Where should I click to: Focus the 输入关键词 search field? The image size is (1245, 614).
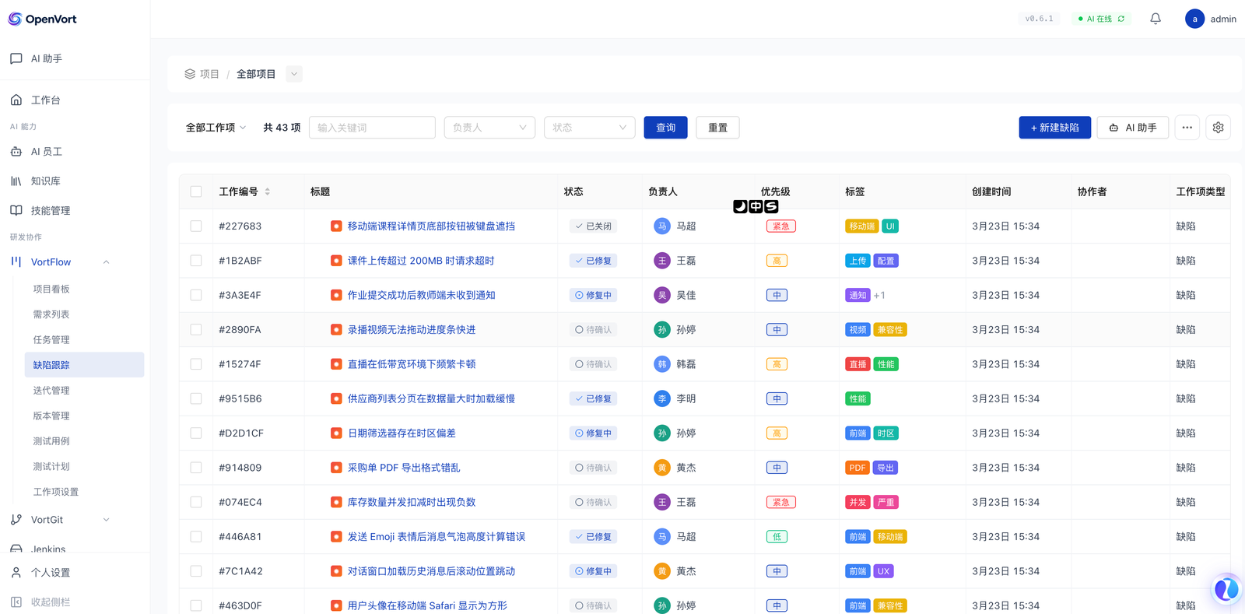pyautogui.click(x=372, y=128)
